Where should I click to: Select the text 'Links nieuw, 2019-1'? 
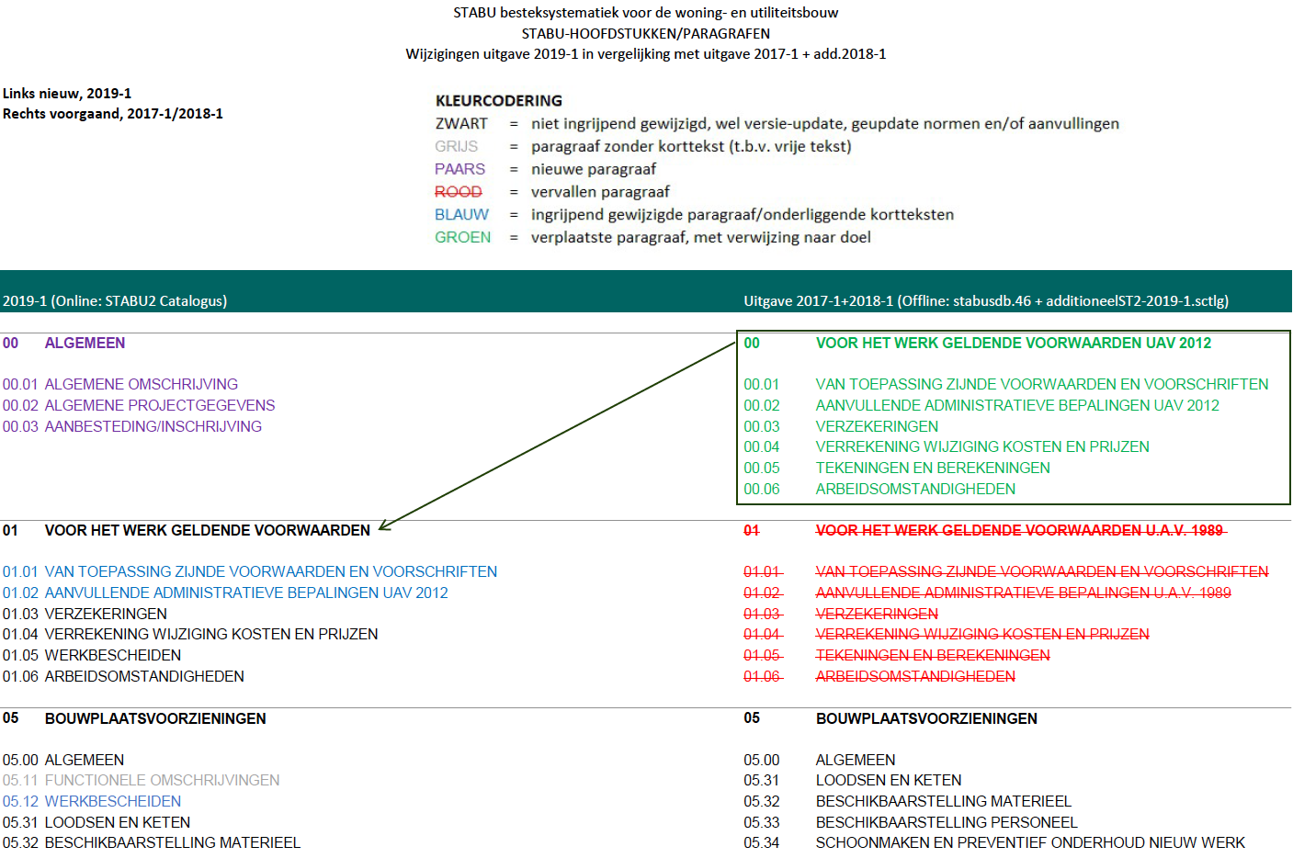(67, 94)
